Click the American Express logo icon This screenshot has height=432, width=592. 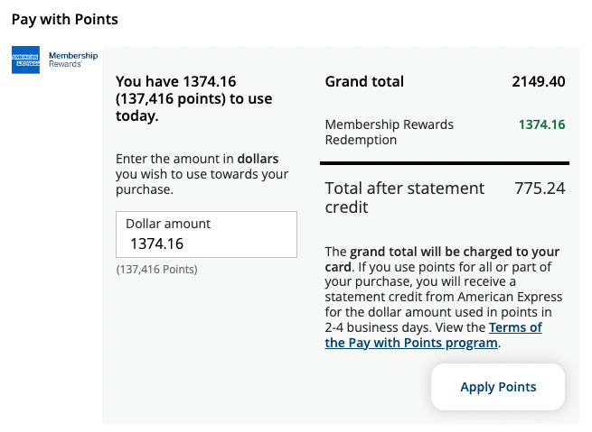tap(25, 60)
